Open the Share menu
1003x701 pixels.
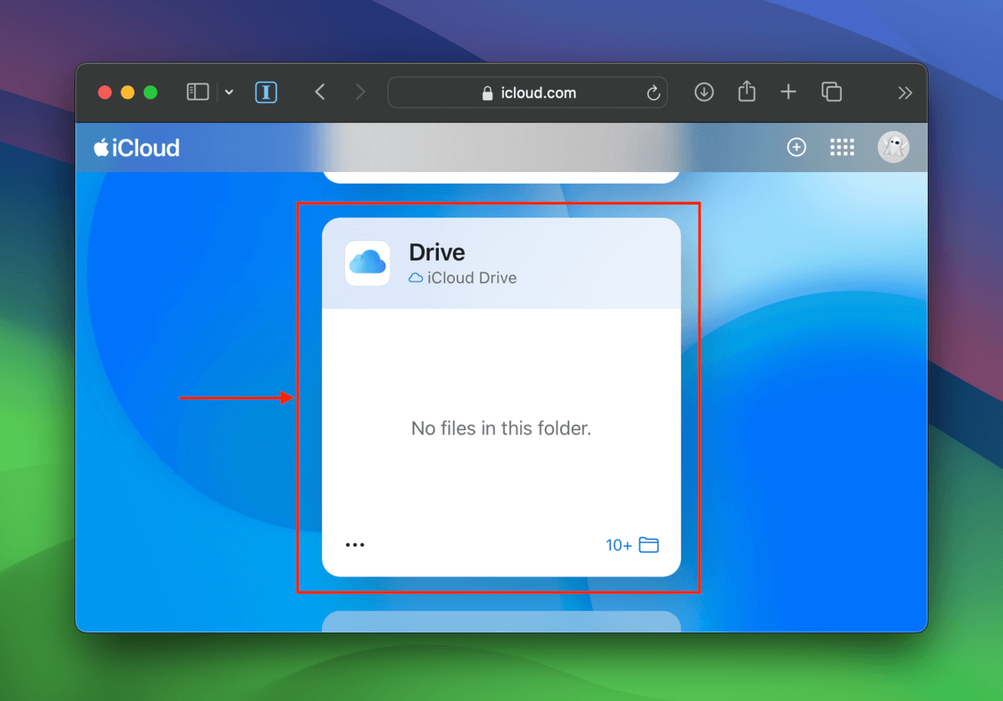746,91
